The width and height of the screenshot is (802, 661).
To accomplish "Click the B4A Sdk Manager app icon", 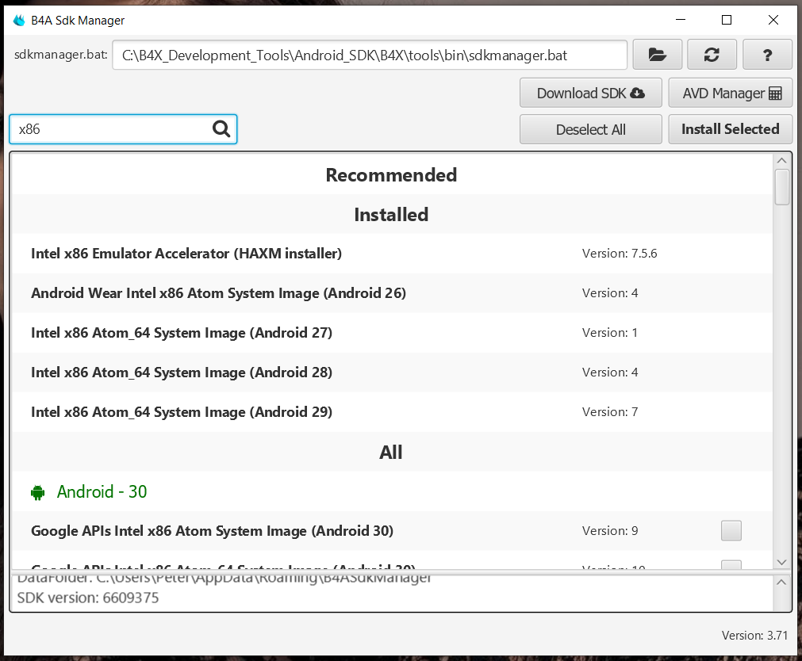I will [x=19, y=20].
